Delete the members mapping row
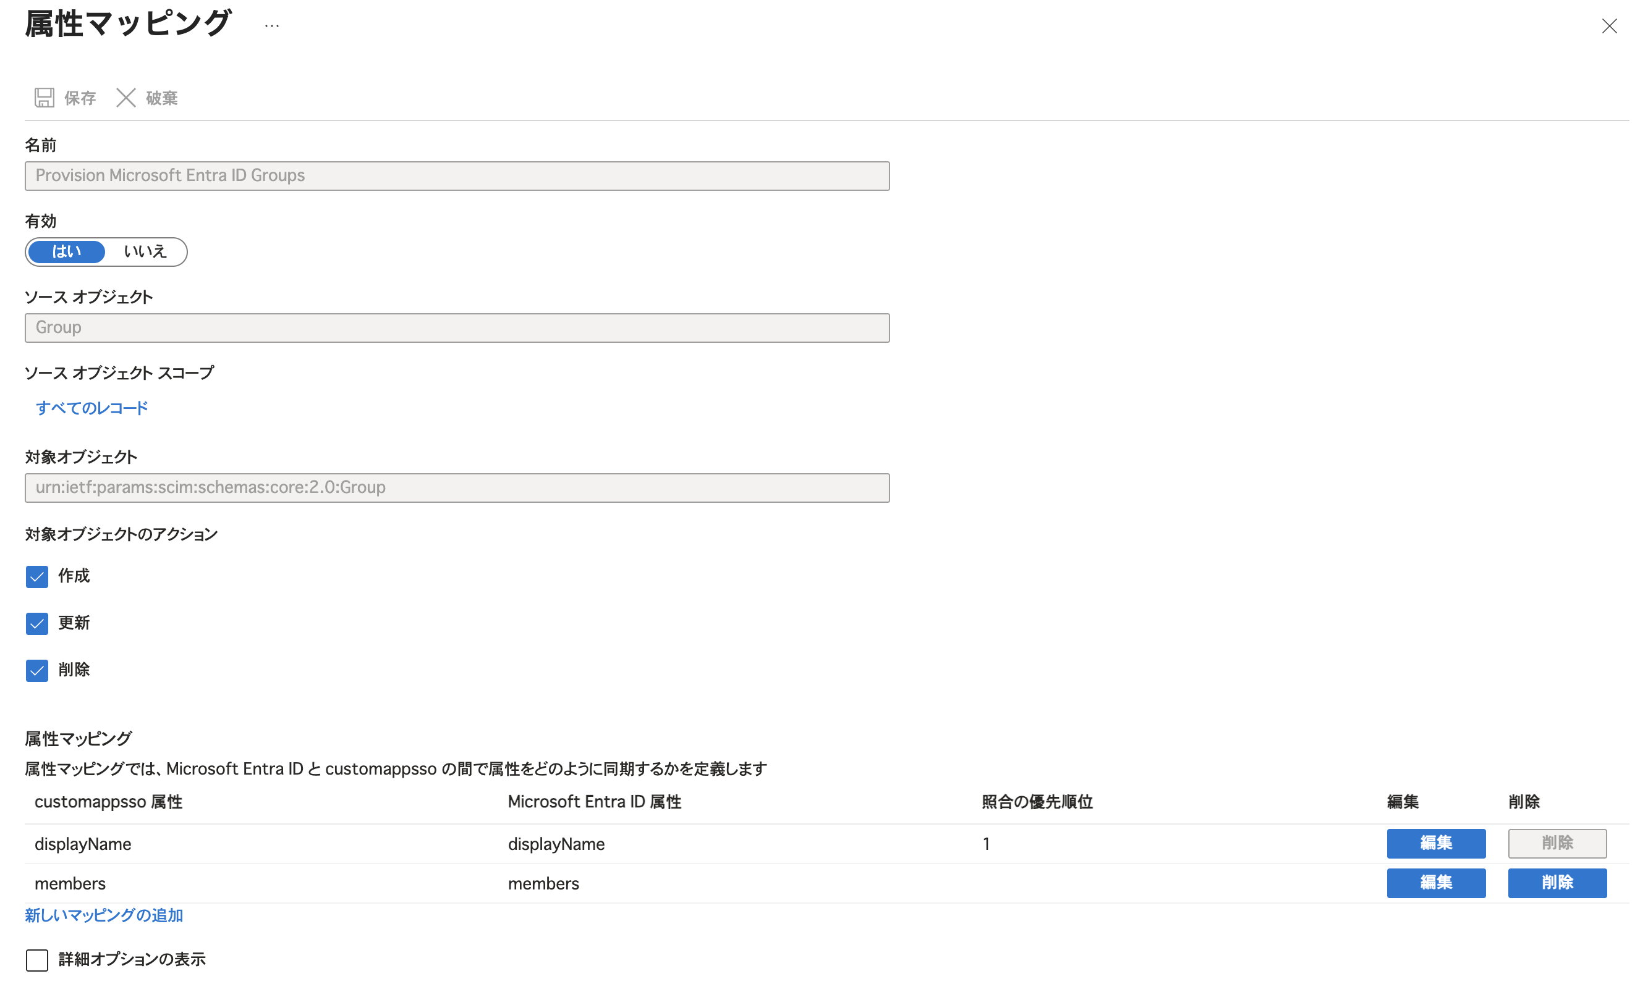The width and height of the screenshot is (1648, 992). point(1557,883)
